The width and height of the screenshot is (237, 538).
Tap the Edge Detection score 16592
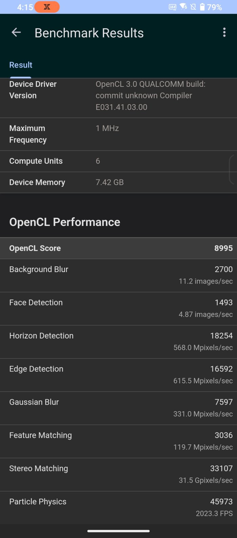coord(221,369)
